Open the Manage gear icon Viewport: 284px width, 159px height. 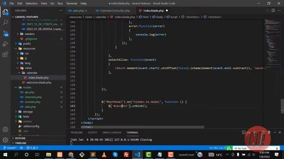[5, 140]
